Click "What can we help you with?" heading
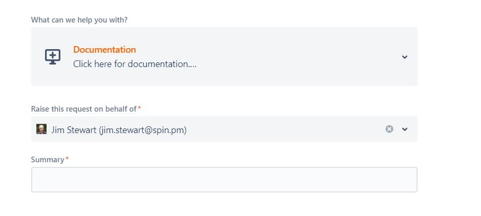The width and height of the screenshot is (481, 216). (x=79, y=20)
